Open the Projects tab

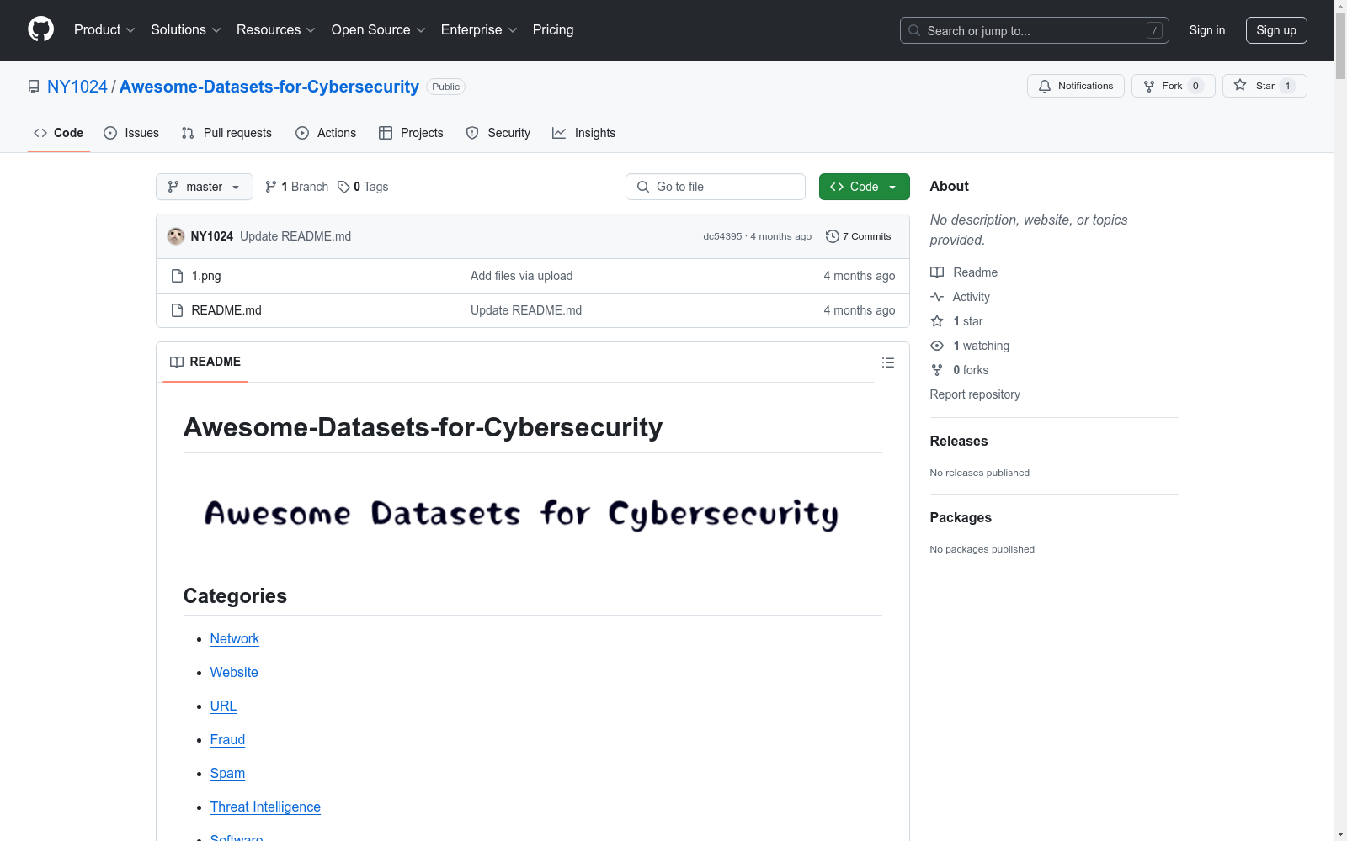411,133
